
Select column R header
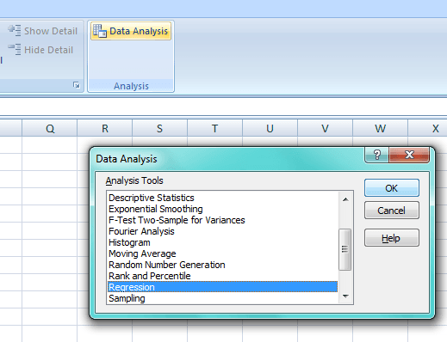coord(105,128)
